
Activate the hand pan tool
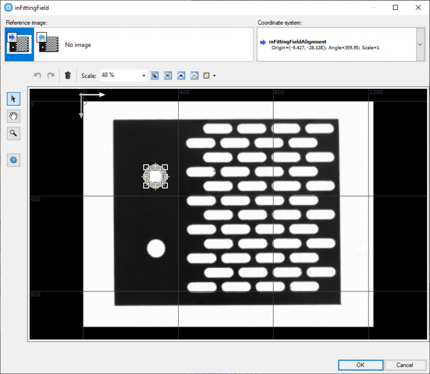tap(13, 116)
